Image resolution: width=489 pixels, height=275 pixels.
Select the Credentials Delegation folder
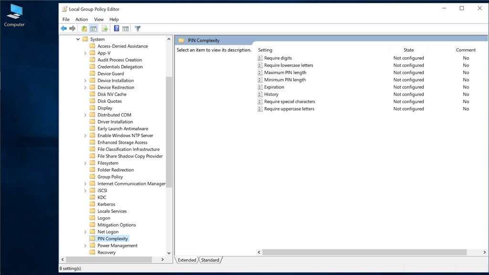pyautogui.click(x=120, y=67)
